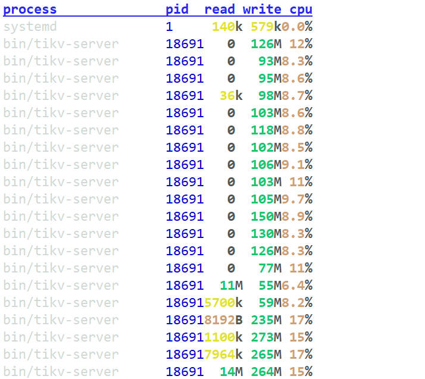Select the read value '5700k'
The height and width of the screenshot is (379, 425).
223,303
